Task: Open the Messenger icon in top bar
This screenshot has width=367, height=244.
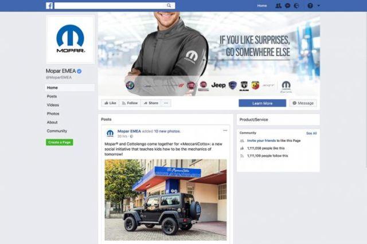Action: pos(288,6)
